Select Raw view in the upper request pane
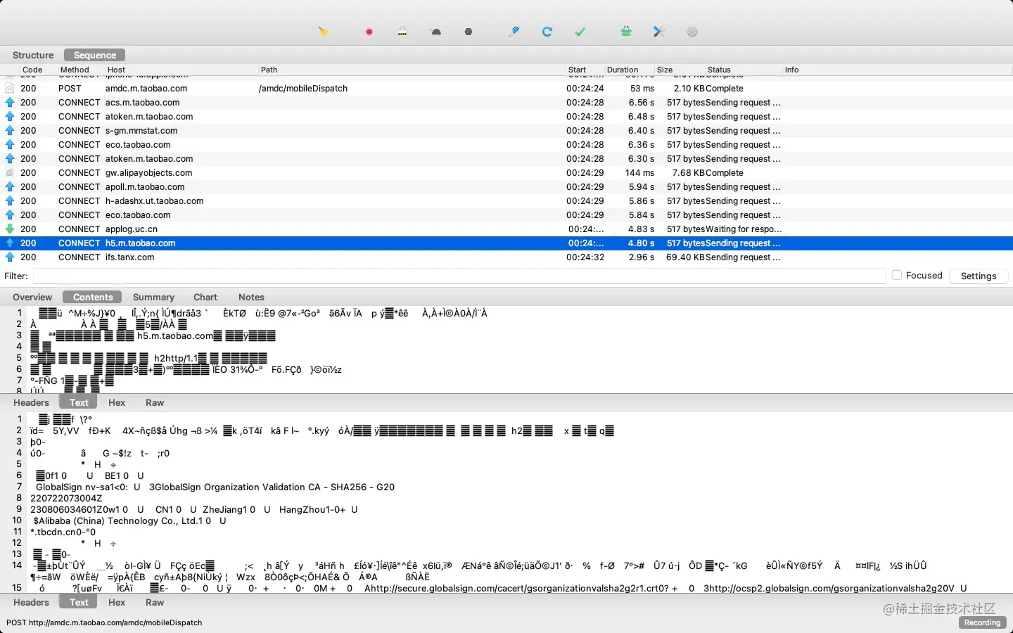The width and height of the screenshot is (1013, 633). coord(155,403)
